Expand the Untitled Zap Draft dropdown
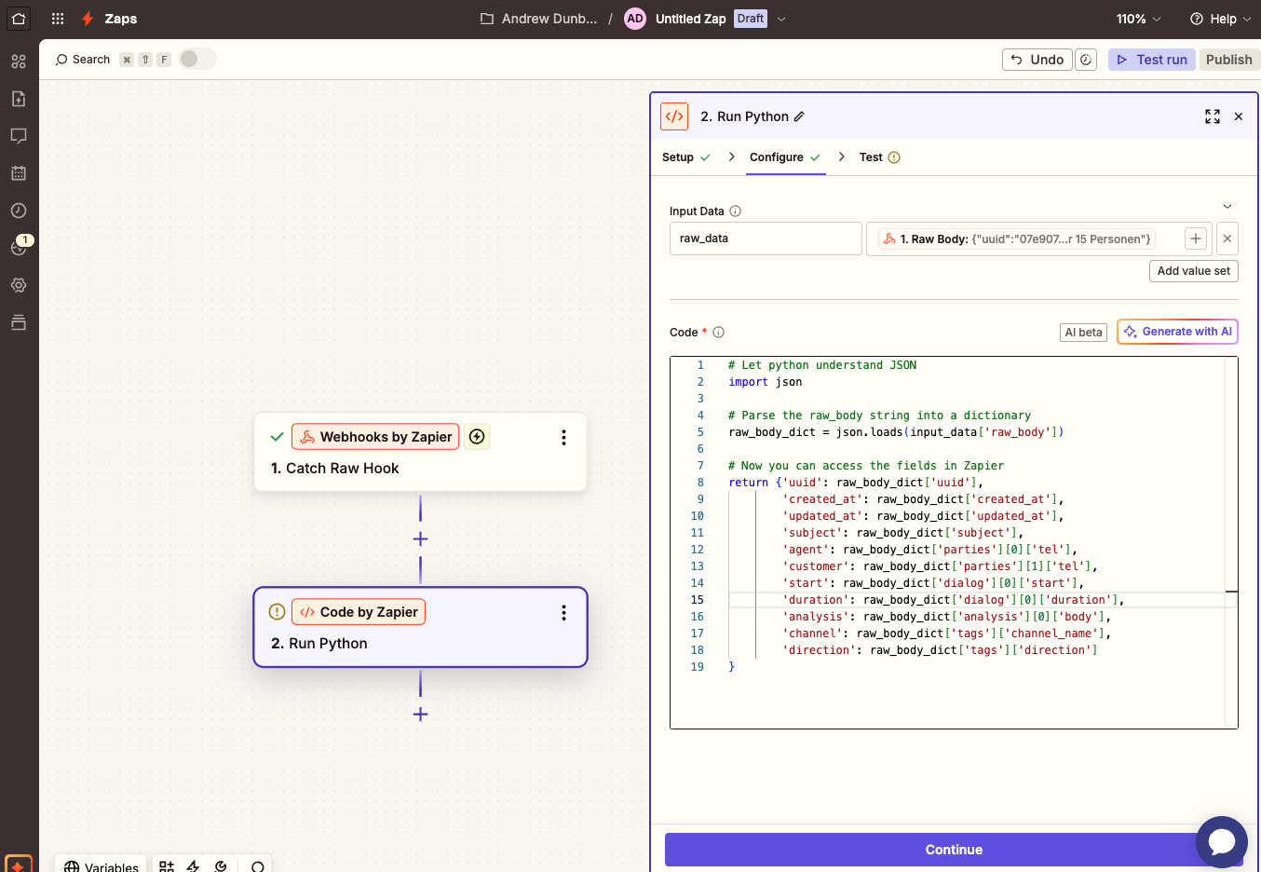1261x872 pixels. click(x=781, y=19)
